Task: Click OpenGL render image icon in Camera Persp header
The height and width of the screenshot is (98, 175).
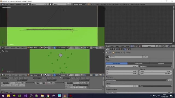Action: click(x=100, y=48)
